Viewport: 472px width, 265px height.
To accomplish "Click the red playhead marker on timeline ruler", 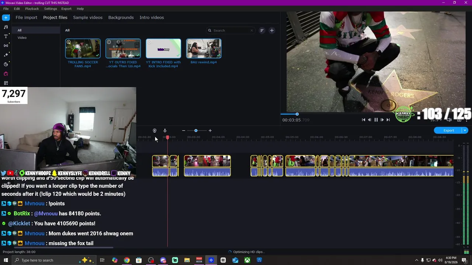I will [167, 137].
